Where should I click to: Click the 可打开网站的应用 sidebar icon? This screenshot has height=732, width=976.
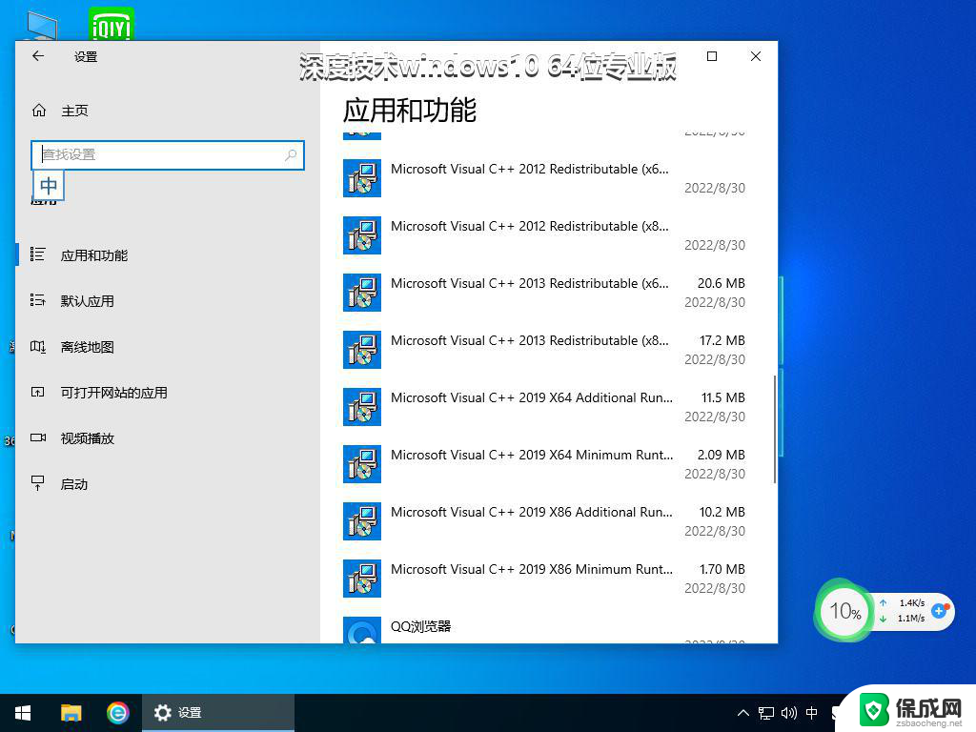(x=38, y=392)
